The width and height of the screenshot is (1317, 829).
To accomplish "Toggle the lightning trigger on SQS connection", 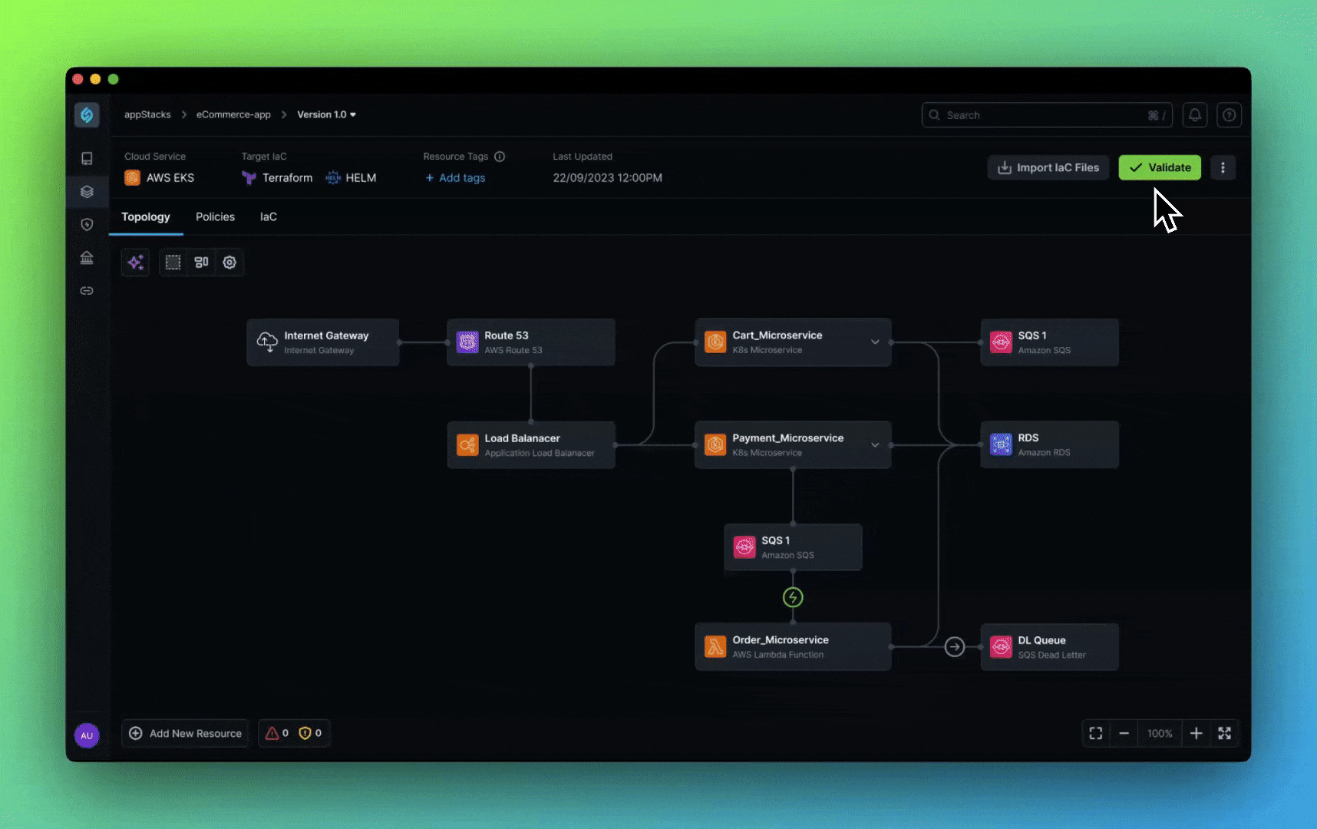I will (x=793, y=597).
